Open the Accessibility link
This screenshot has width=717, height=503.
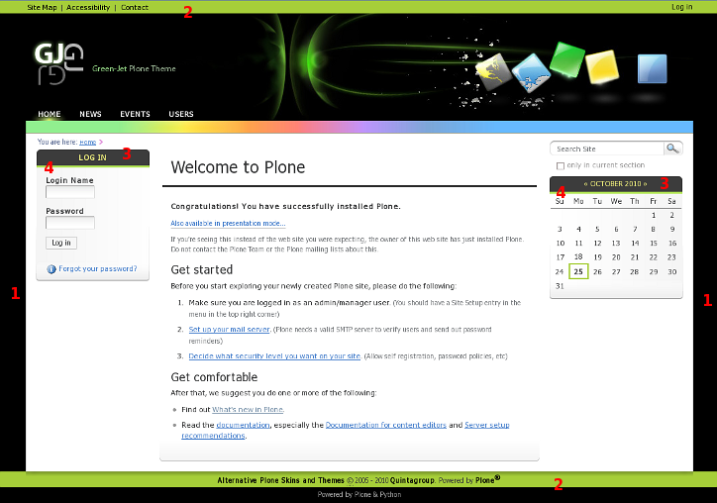(x=88, y=7)
